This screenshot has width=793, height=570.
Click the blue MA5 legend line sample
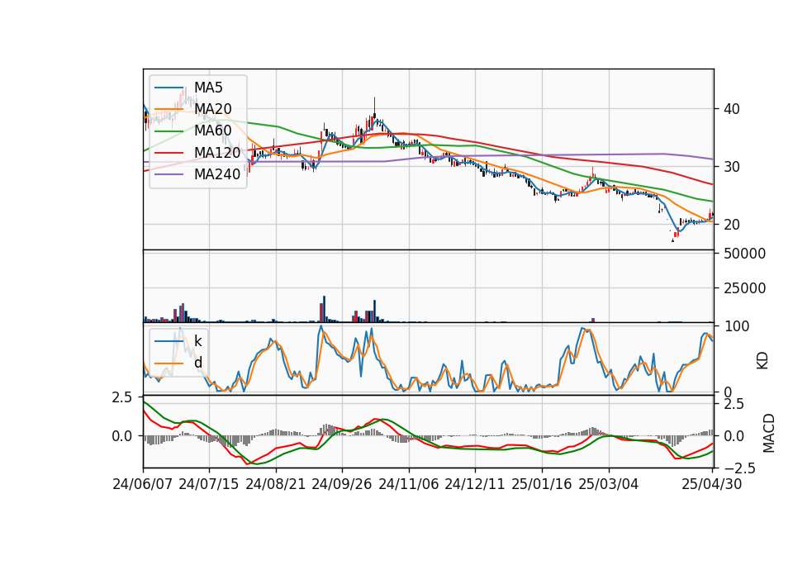pos(169,88)
